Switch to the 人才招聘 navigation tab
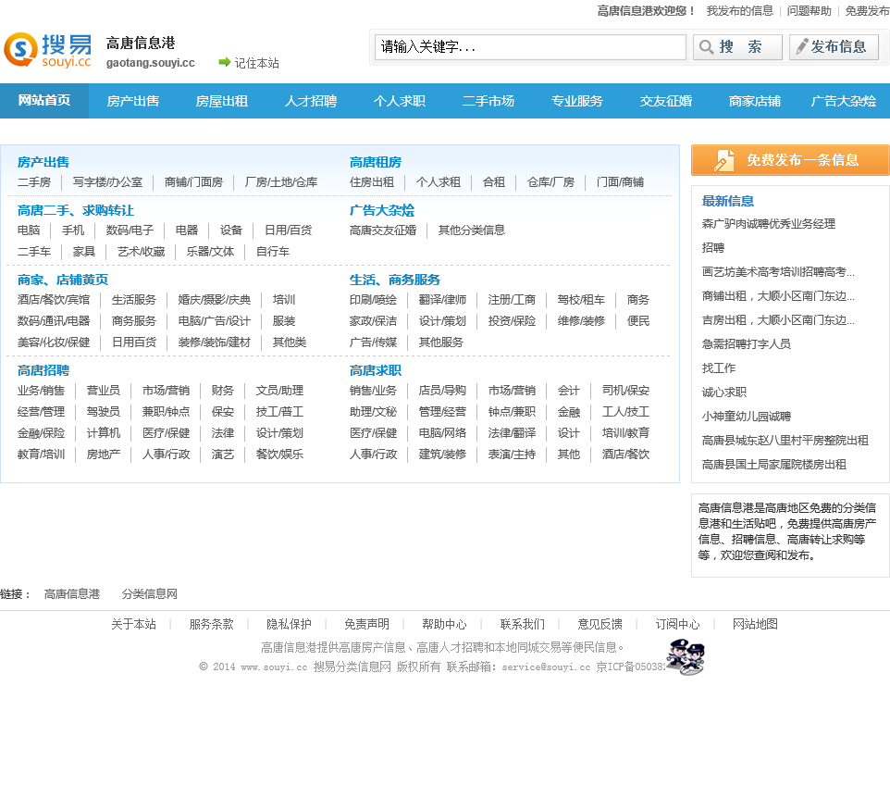Viewport: 890px width, 810px height. coord(311,101)
